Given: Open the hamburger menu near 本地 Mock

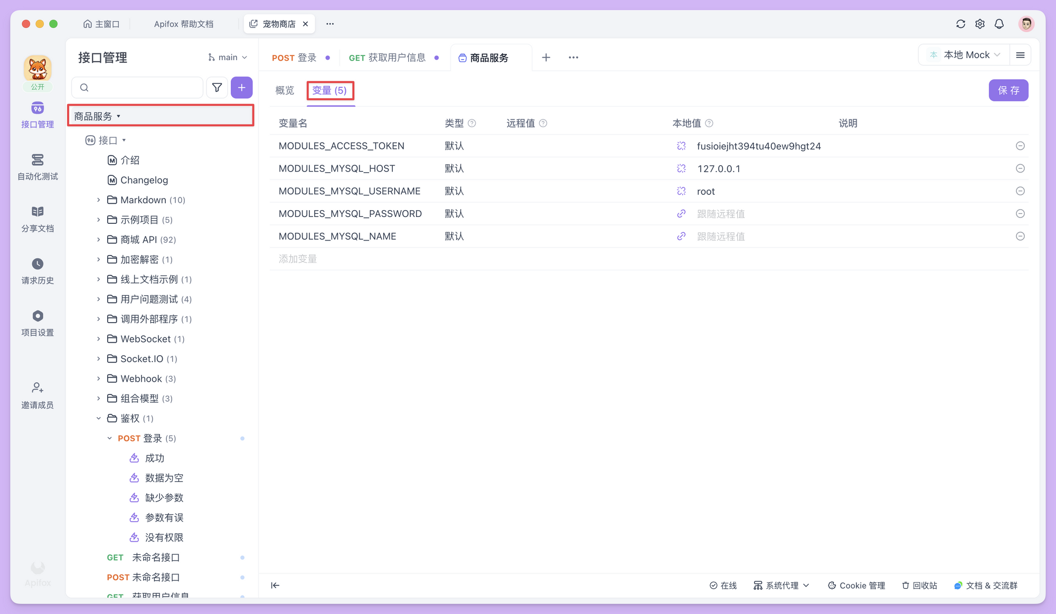Looking at the screenshot, I should 1020,55.
